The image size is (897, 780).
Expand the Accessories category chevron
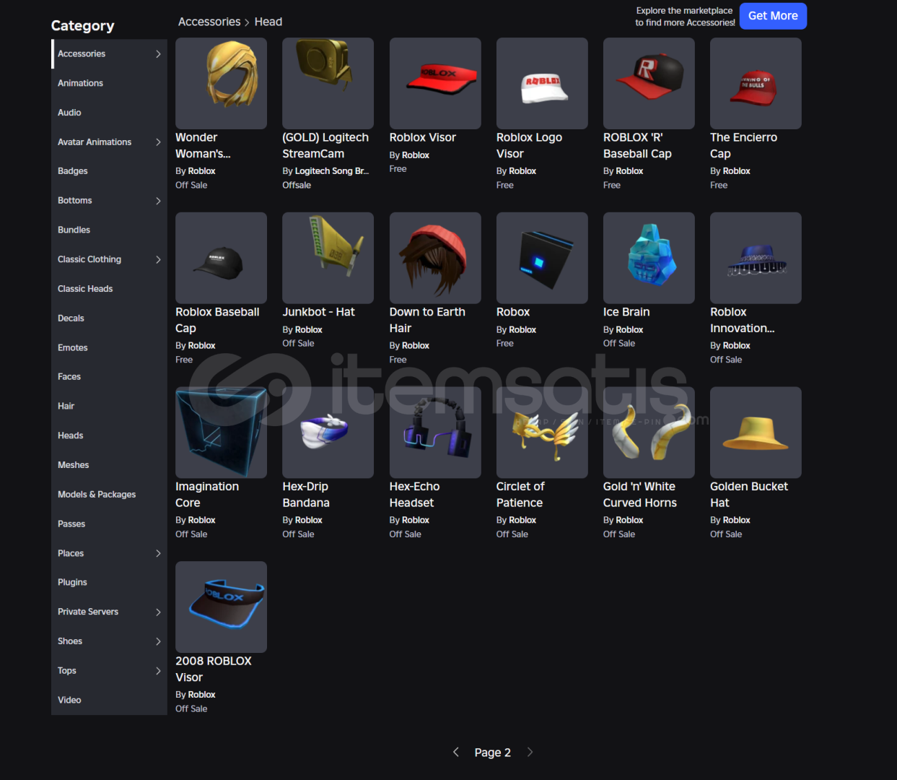158,54
